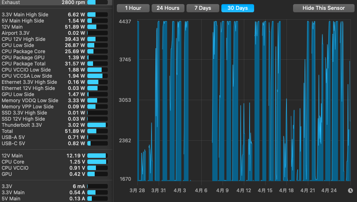Click the 1670 y-axis label
This screenshot has height=202, width=357.
125,179
